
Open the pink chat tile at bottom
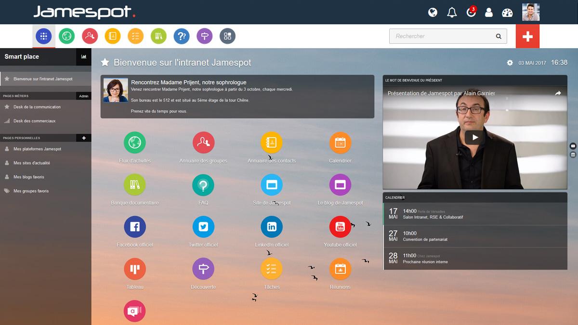coord(135,312)
